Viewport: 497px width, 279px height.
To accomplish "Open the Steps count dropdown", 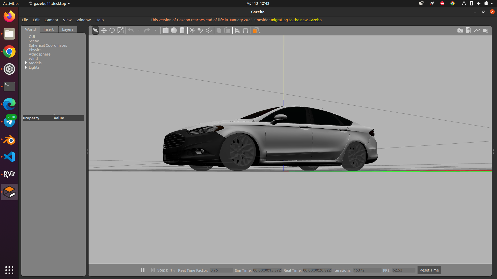I will pyautogui.click(x=173, y=270).
